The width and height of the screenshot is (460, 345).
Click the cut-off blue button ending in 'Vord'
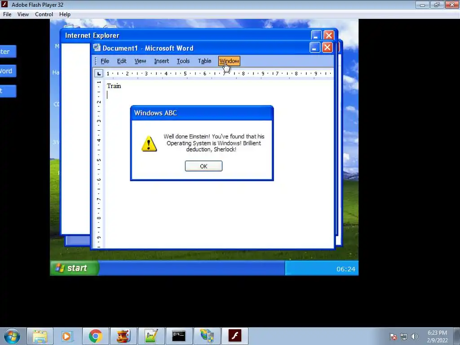point(8,71)
